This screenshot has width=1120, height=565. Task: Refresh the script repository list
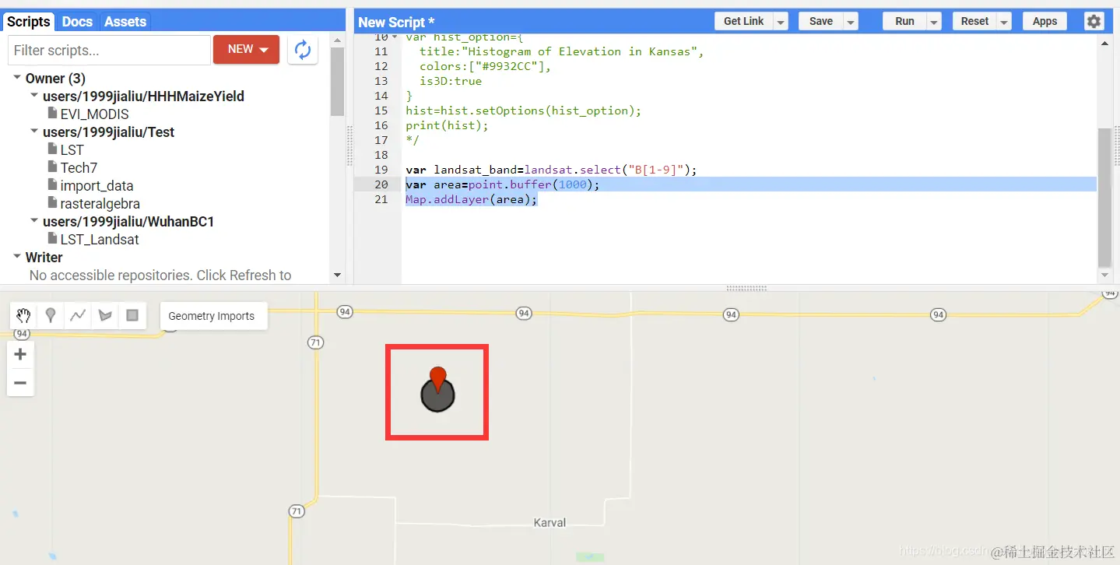[303, 50]
